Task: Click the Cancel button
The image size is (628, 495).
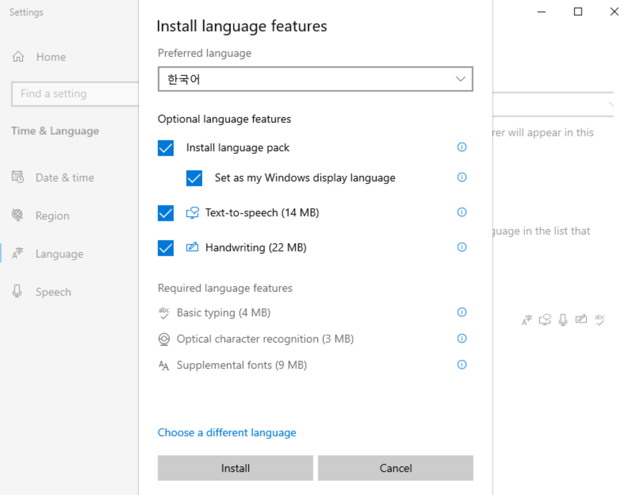Action: [x=396, y=468]
